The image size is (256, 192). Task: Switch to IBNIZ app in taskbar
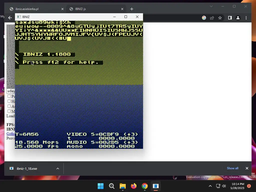point(156,186)
